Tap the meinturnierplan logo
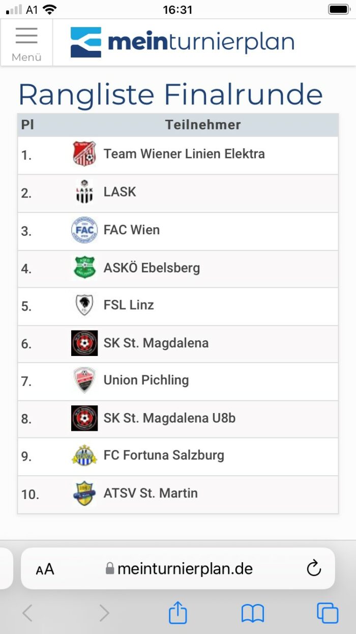 [182, 42]
